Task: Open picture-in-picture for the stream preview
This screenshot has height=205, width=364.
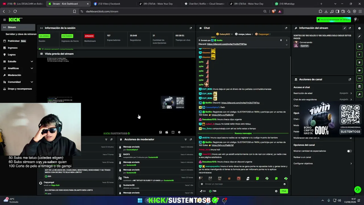Action: (160, 132)
